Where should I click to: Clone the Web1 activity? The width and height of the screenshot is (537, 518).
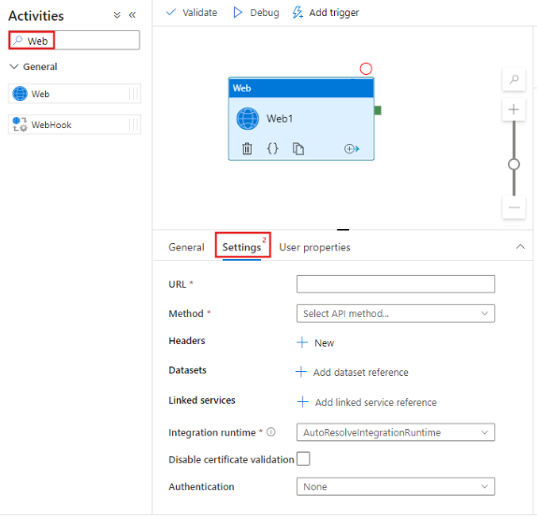pyautogui.click(x=298, y=149)
